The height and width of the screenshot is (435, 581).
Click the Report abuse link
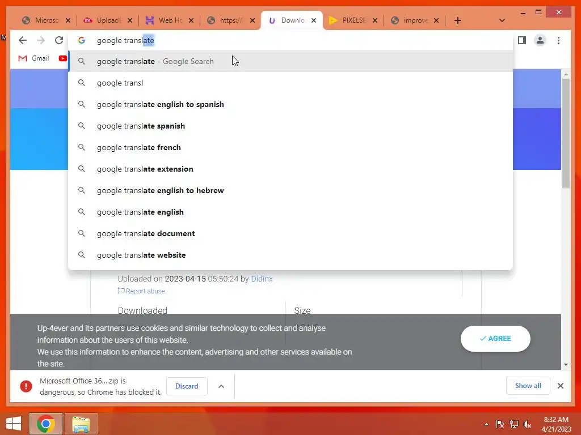click(x=141, y=291)
